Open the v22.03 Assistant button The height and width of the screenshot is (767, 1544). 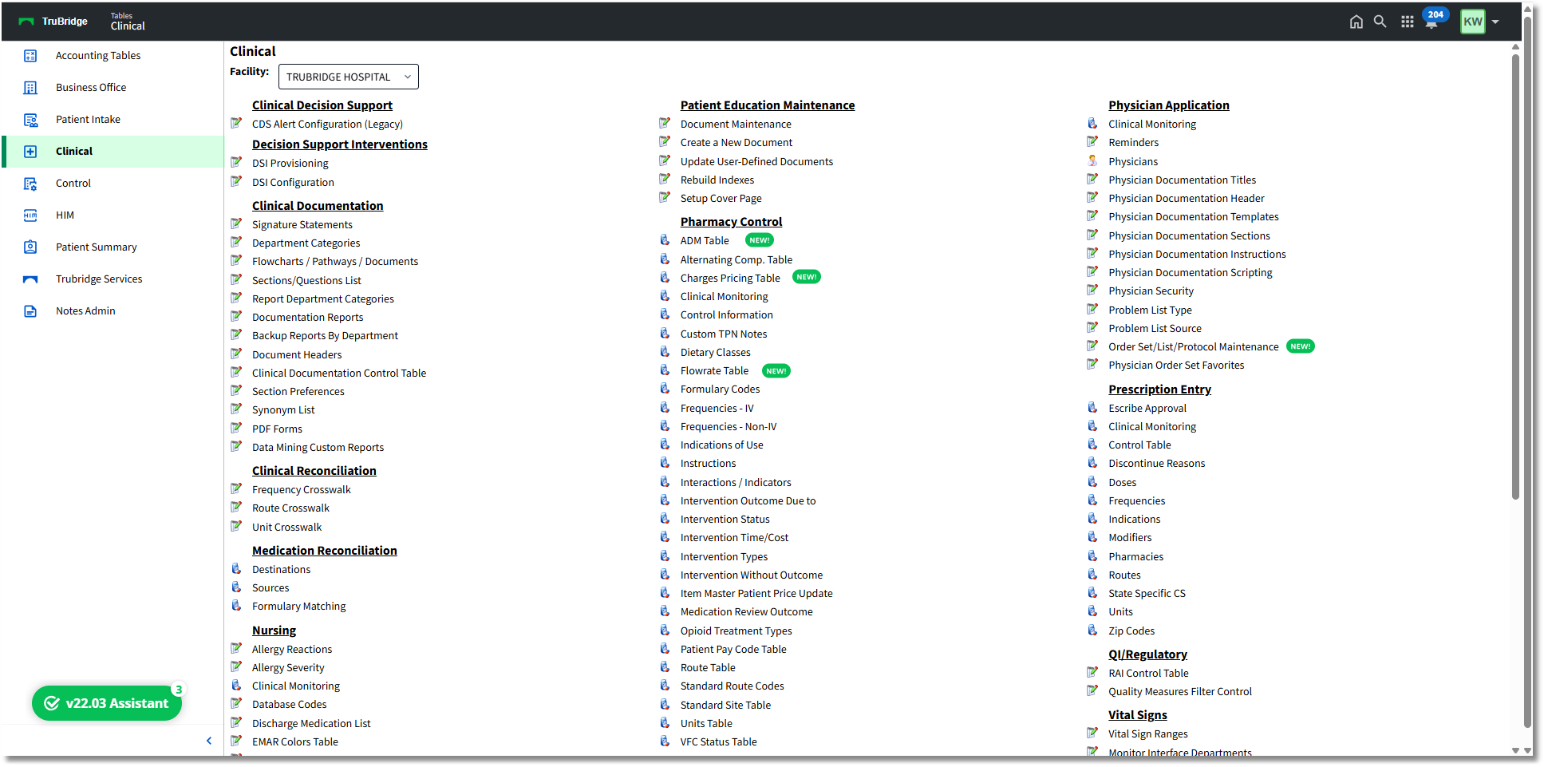coord(107,703)
